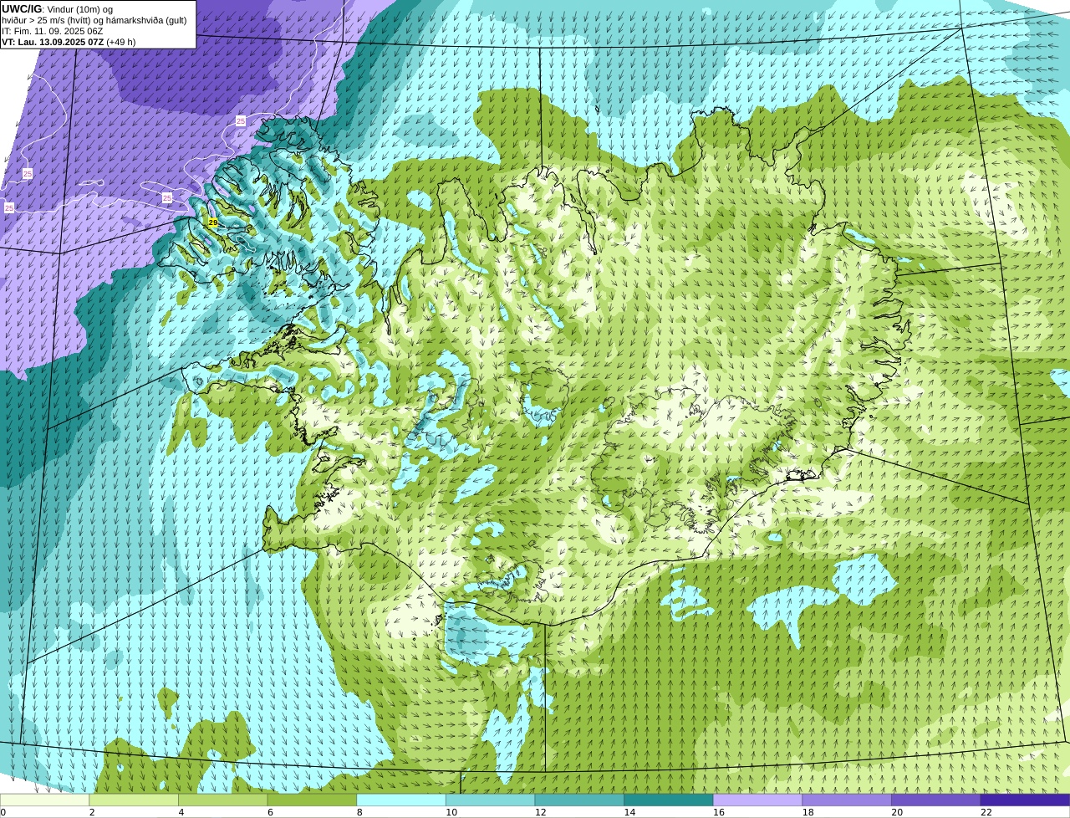
Task: Click the legend tick label '0'
Action: click(3, 812)
